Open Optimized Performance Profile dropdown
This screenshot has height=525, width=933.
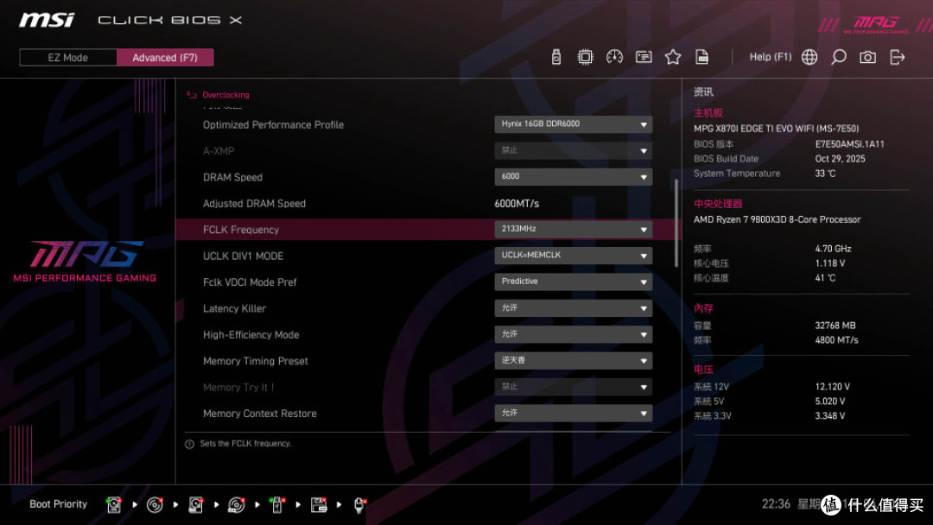(x=573, y=124)
